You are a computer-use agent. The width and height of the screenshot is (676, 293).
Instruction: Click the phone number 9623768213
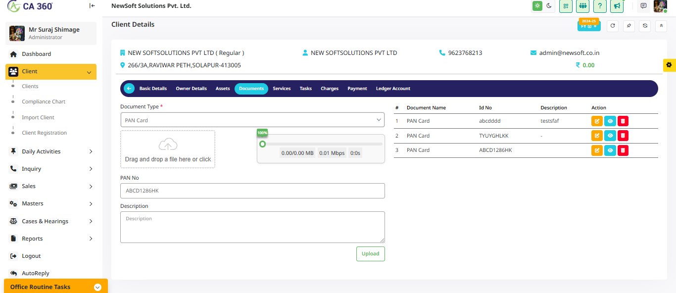[x=465, y=53]
